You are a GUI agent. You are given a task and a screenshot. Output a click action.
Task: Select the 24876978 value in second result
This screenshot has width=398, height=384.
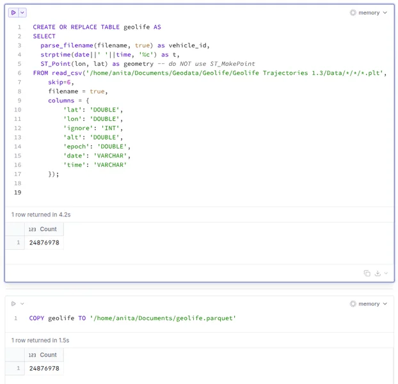point(44,368)
